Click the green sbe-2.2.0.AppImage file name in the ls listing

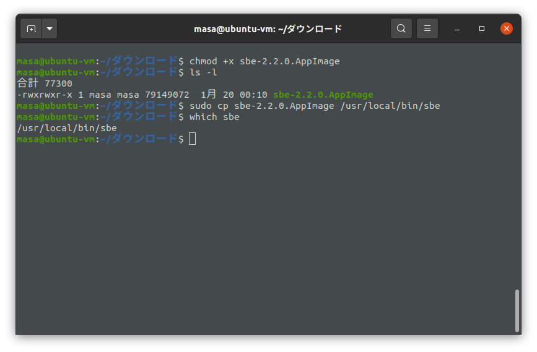point(323,95)
